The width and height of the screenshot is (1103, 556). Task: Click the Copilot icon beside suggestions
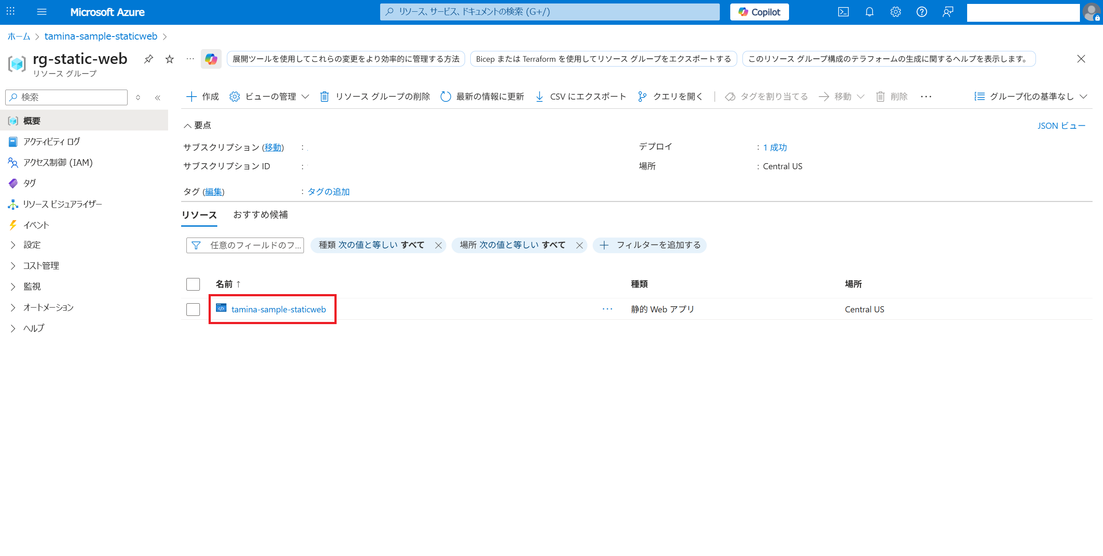[x=211, y=59]
